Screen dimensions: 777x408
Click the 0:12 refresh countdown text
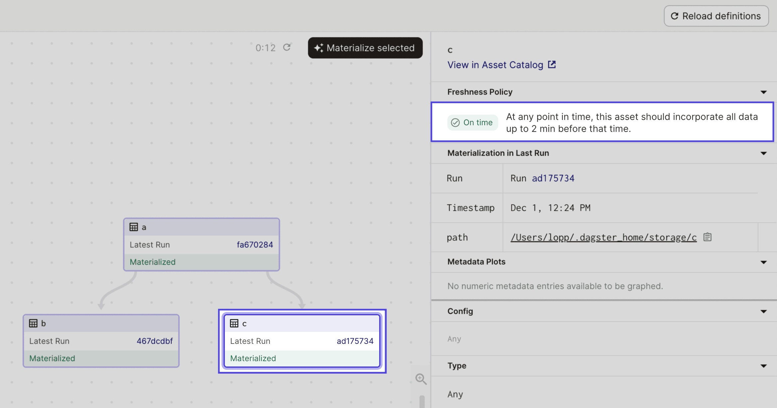(x=265, y=48)
